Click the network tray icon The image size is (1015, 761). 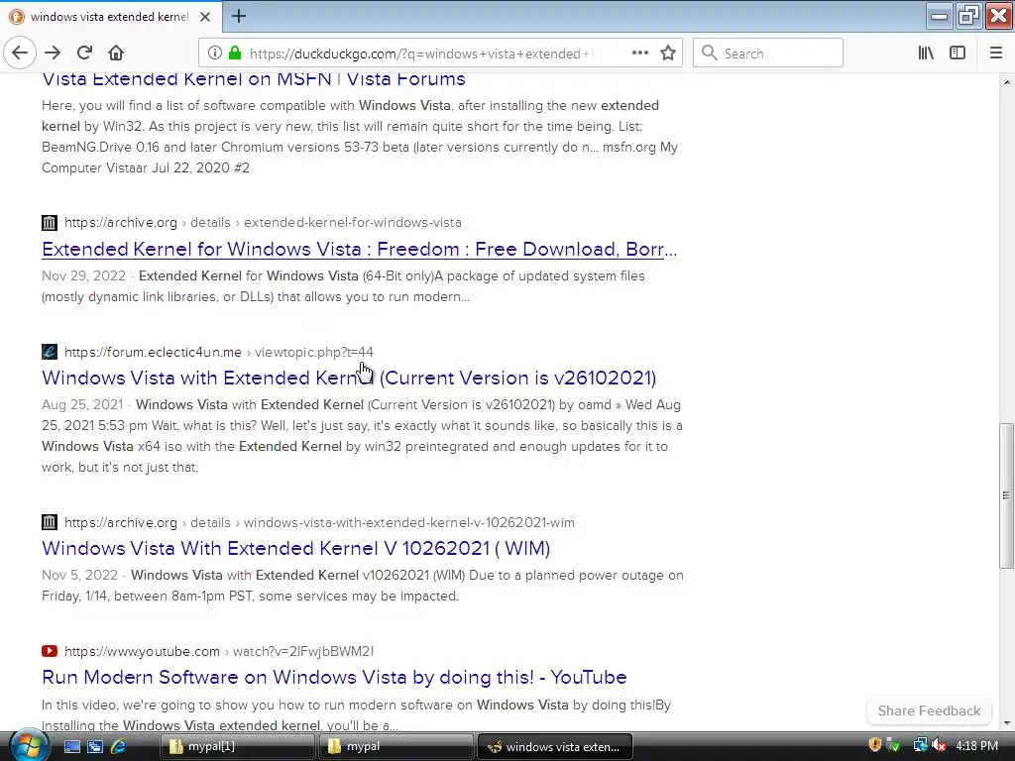coord(920,745)
